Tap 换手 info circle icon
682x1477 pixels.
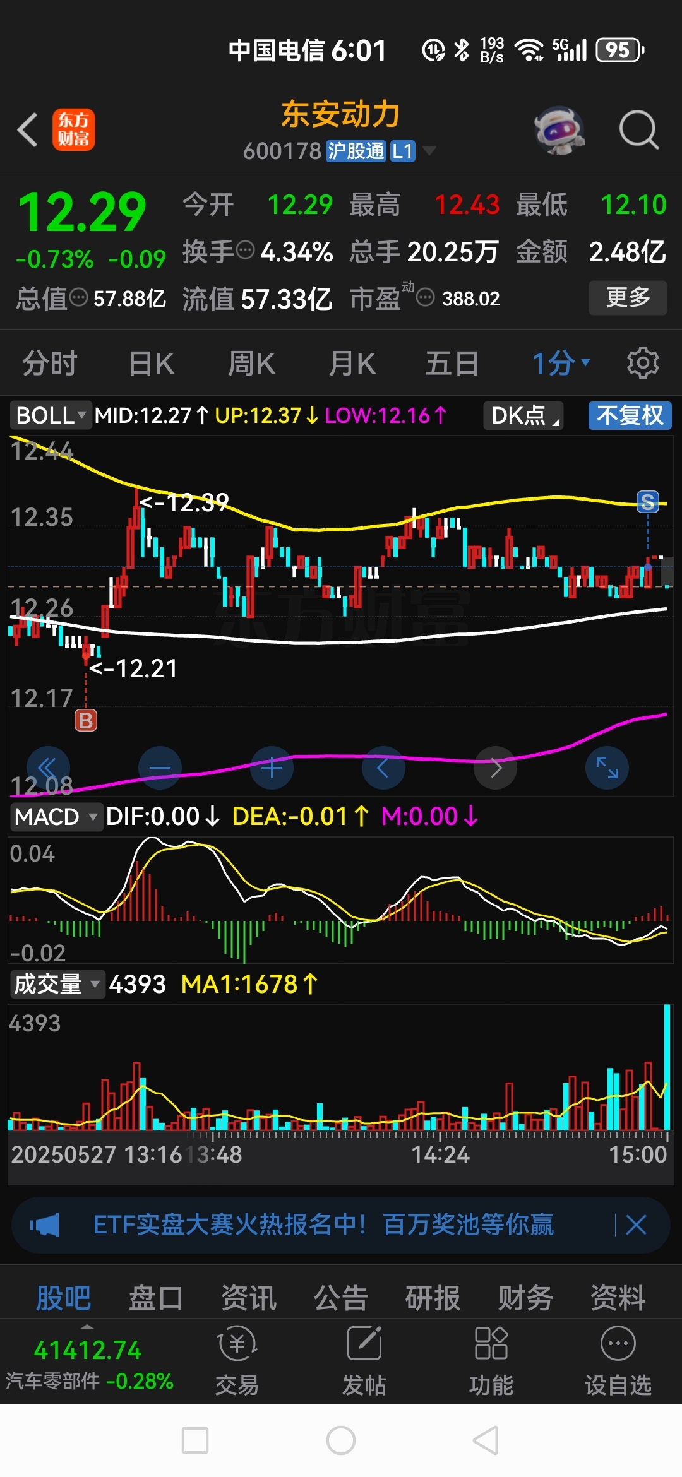(245, 251)
